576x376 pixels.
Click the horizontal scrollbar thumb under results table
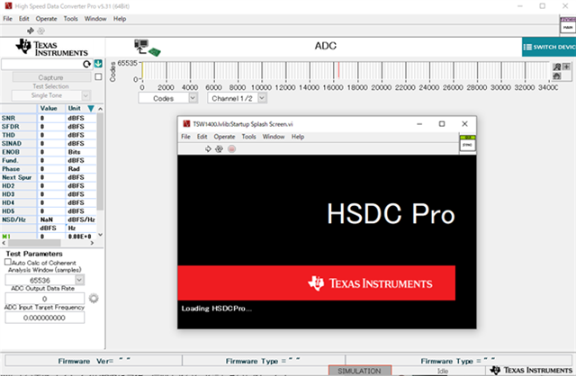(34, 243)
